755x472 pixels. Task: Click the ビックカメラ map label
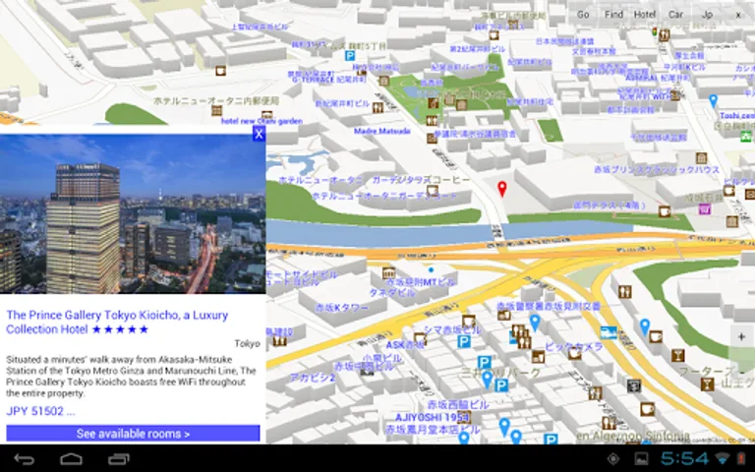click(x=573, y=346)
